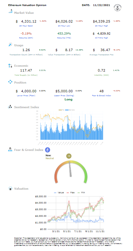Image resolution: width=133 pixels, height=251 pixels.
Task: Click the All Time High label
Action: coord(102,38)
